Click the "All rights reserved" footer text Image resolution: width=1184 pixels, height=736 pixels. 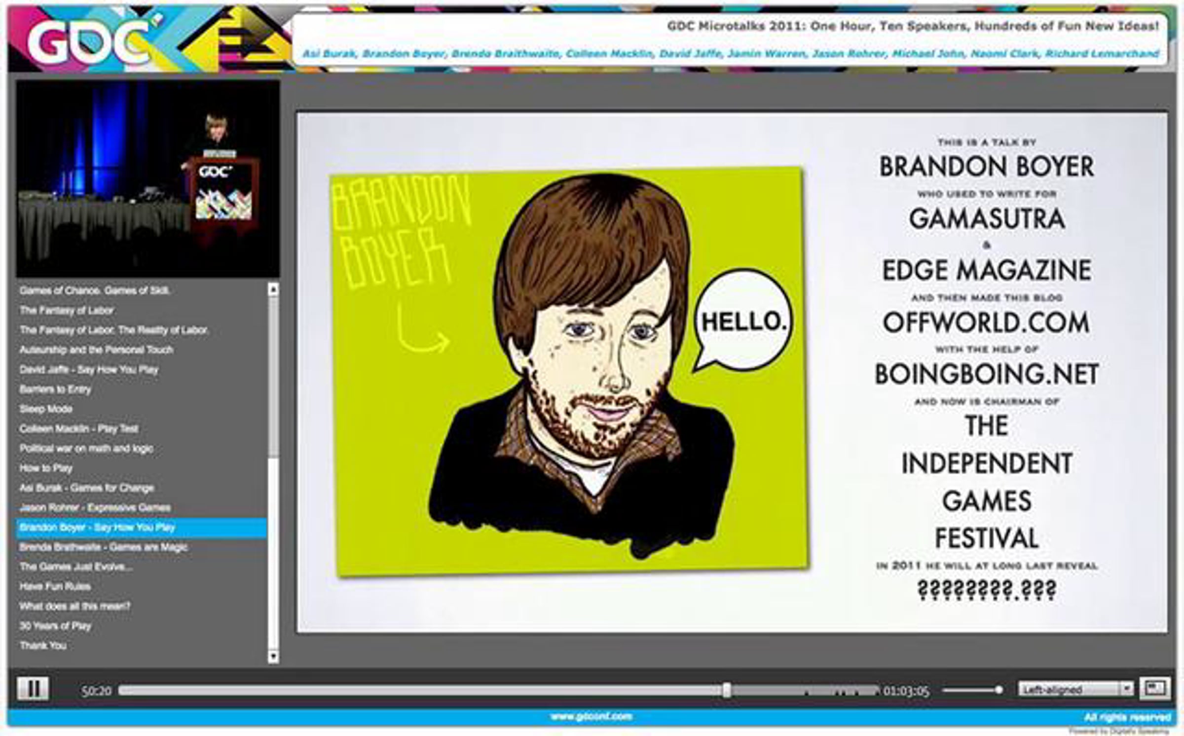click(1127, 717)
